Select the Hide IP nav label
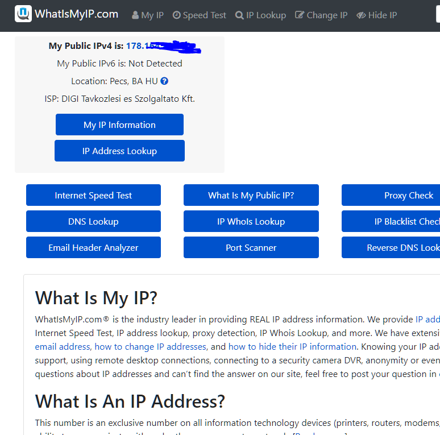The image size is (440, 435). coord(383,15)
